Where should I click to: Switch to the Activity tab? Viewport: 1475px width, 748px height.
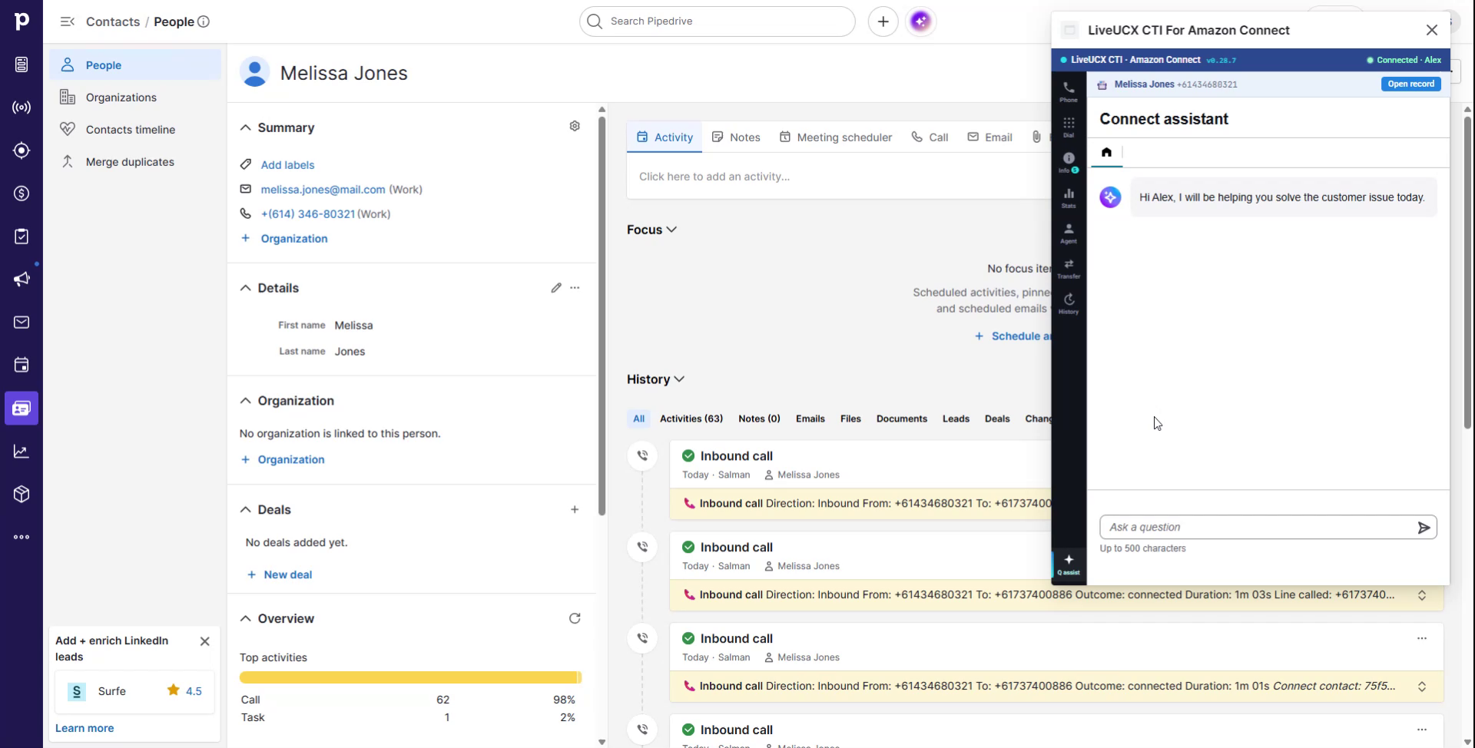pyautogui.click(x=665, y=137)
